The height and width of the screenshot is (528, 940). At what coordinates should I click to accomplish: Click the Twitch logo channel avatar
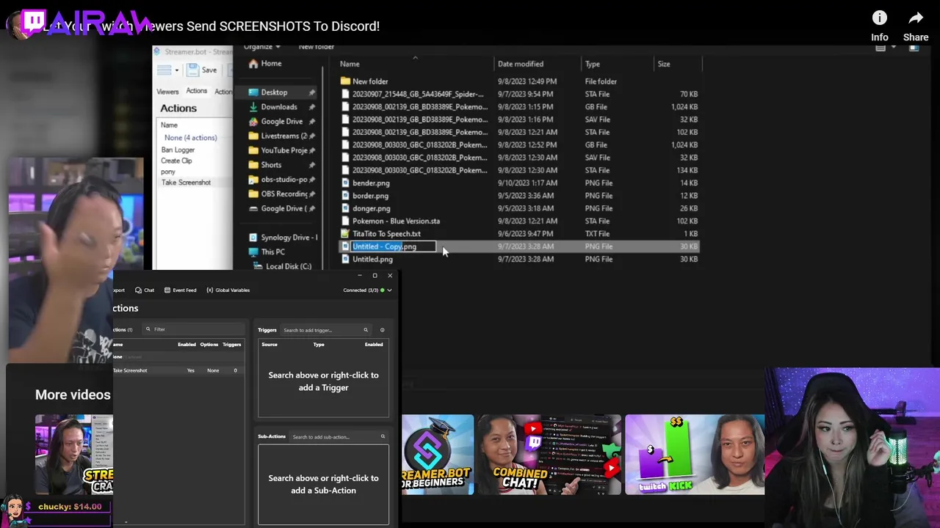(33, 22)
